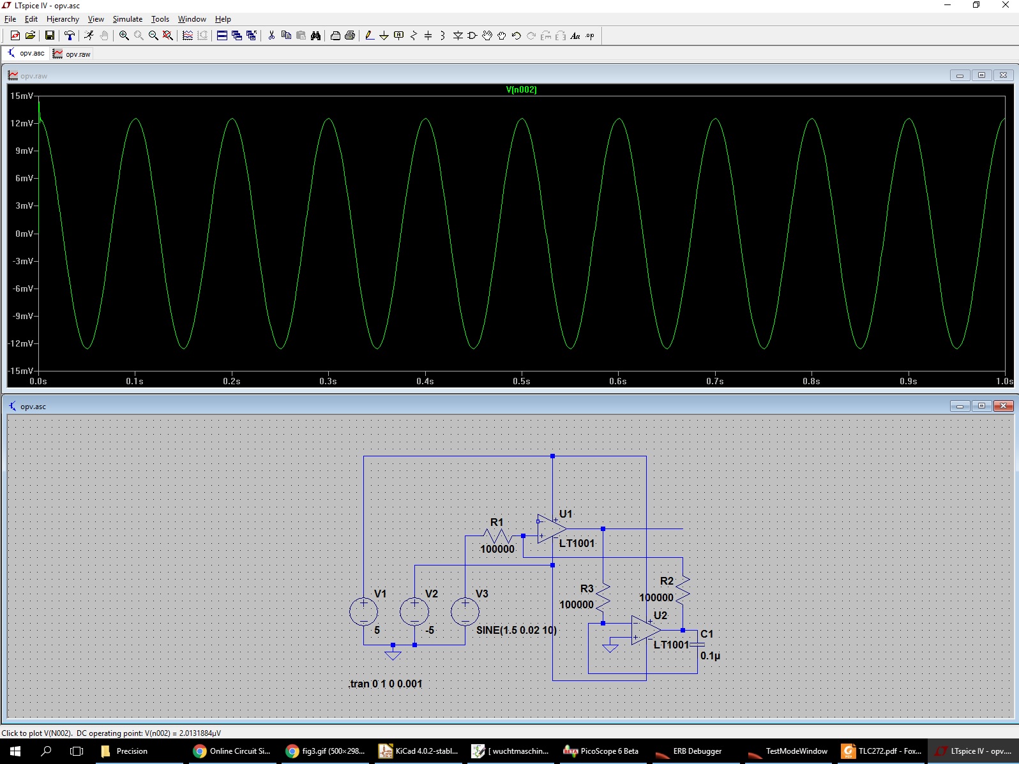
Task: Click the V2 voltage source symbol
Action: coord(414,612)
